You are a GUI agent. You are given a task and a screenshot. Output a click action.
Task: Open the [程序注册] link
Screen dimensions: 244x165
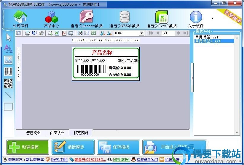pos(59,159)
